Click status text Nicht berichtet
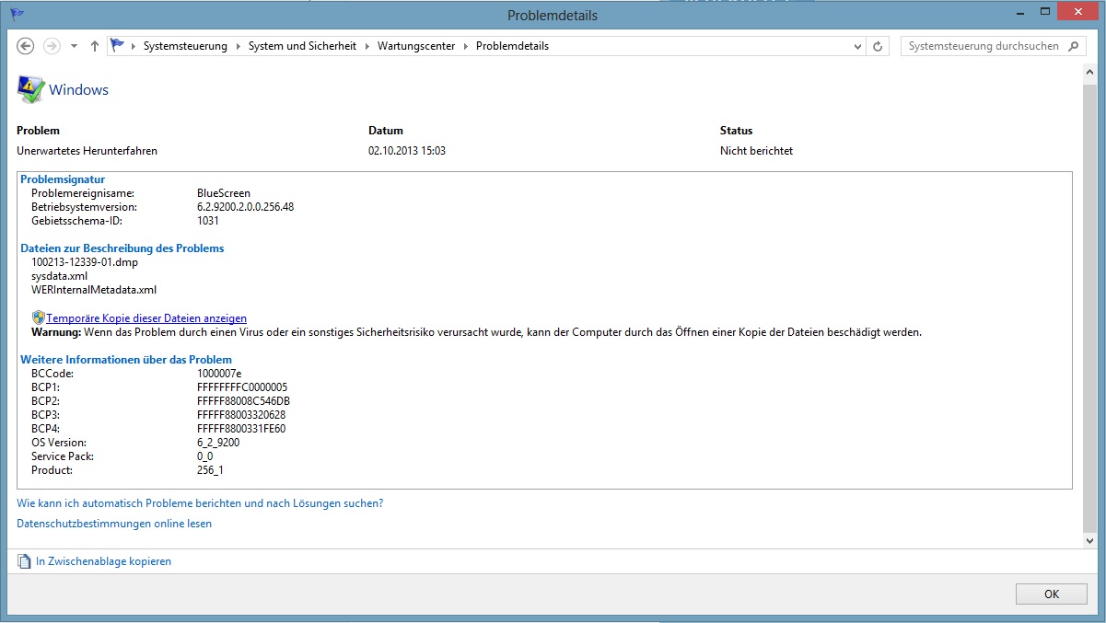The height and width of the screenshot is (623, 1106). coord(756,151)
